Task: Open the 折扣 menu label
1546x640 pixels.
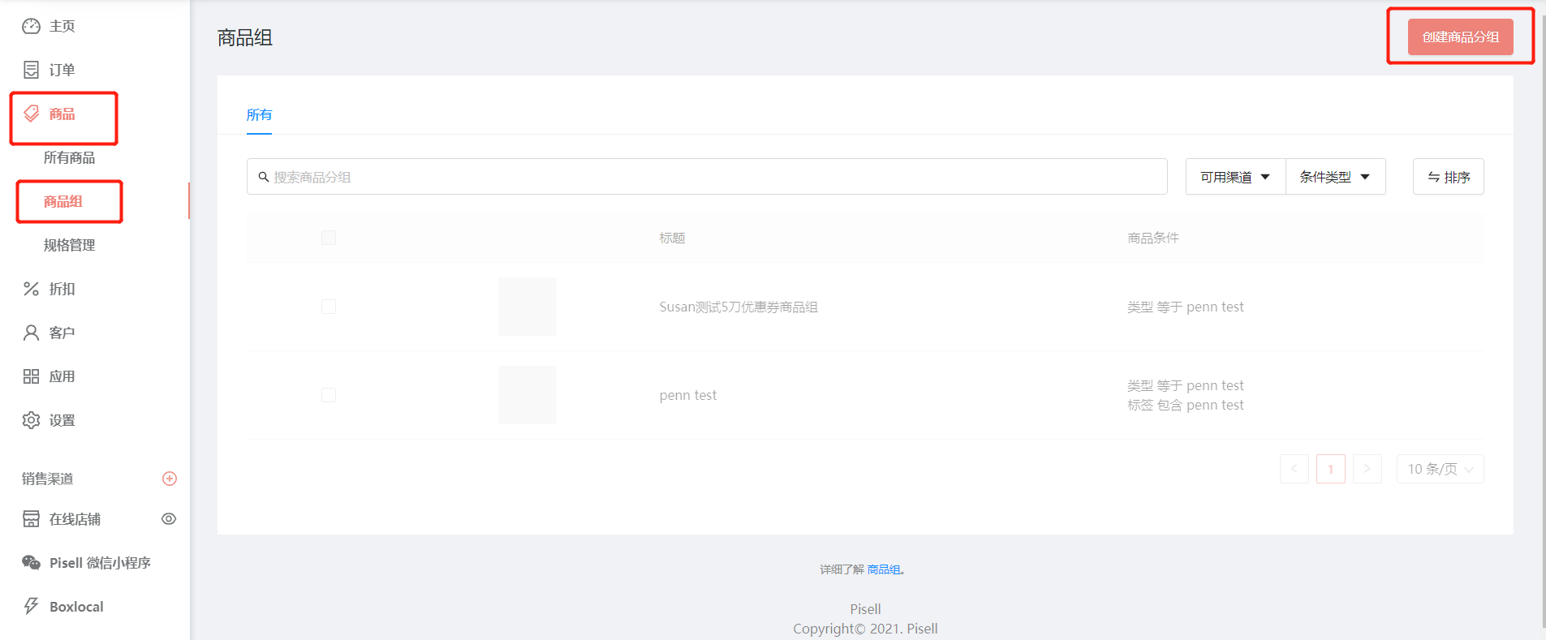Action: 62,289
